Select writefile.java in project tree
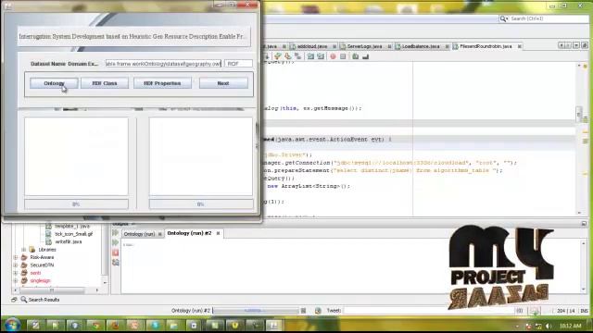Screen dimensions: 593x333 coord(68,241)
